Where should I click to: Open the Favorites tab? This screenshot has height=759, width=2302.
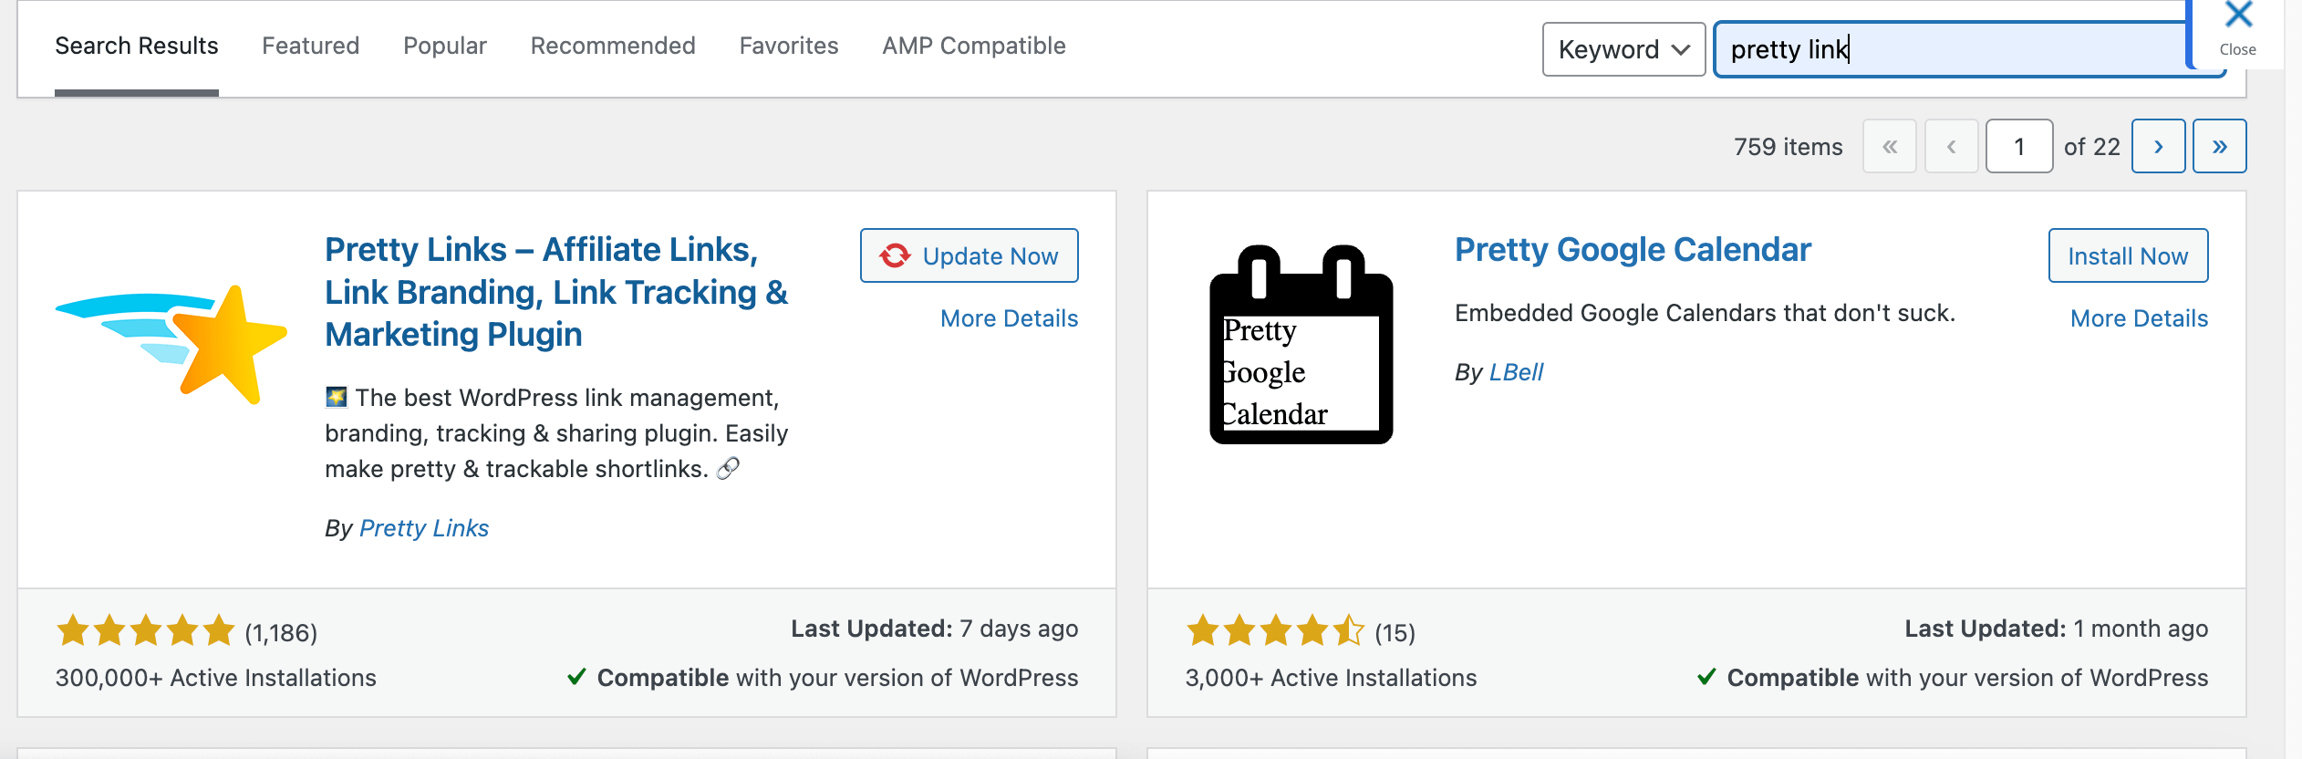pyautogui.click(x=789, y=46)
